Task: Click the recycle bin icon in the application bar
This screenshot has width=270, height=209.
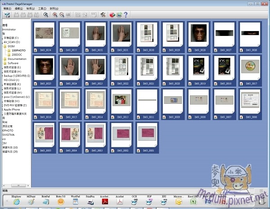Action: (261, 200)
